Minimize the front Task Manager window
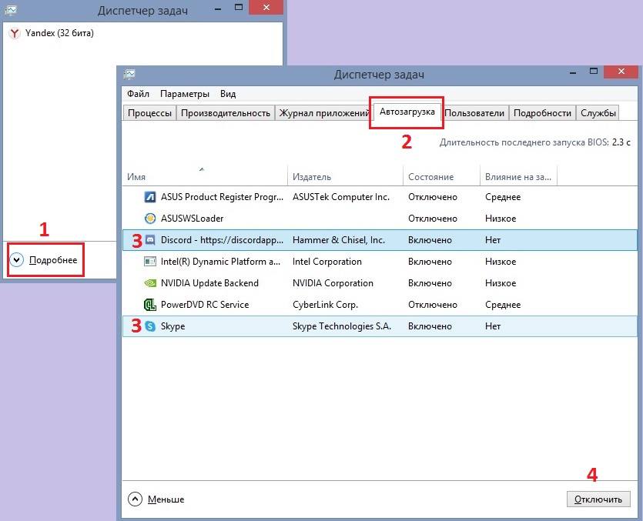This screenshot has height=521, width=643. pos(573,72)
